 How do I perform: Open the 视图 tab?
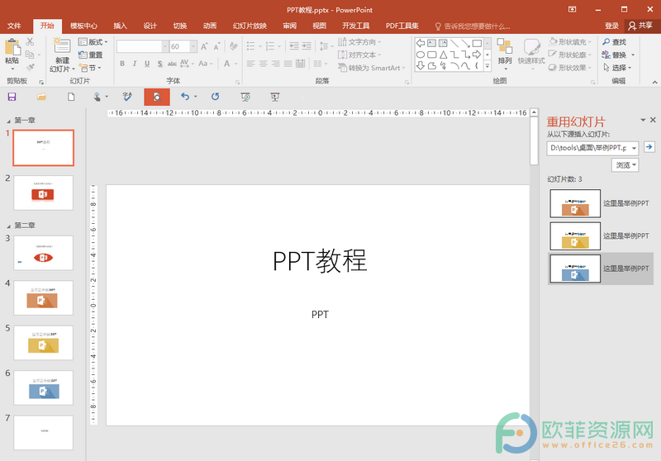(319, 26)
